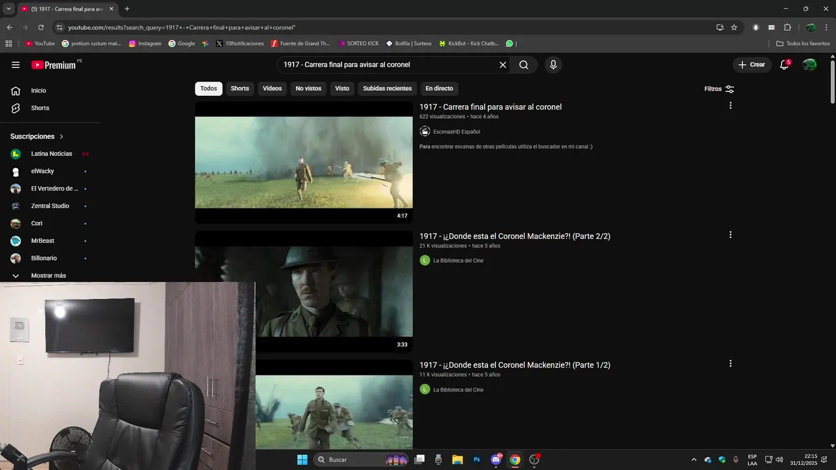
Task: Select Subidas recientes filter chip
Action: (x=387, y=89)
